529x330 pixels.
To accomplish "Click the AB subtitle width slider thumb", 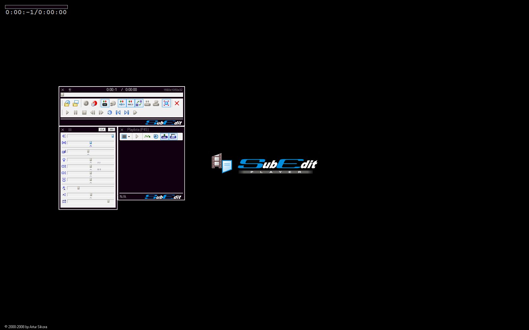I will pos(108,201).
